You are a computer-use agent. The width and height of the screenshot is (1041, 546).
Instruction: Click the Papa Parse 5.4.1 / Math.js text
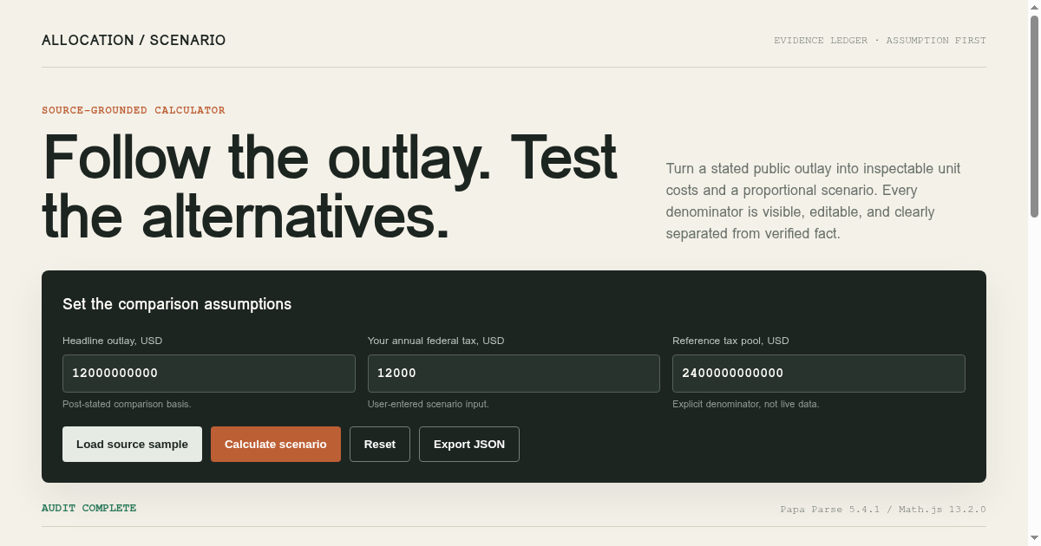(883, 510)
